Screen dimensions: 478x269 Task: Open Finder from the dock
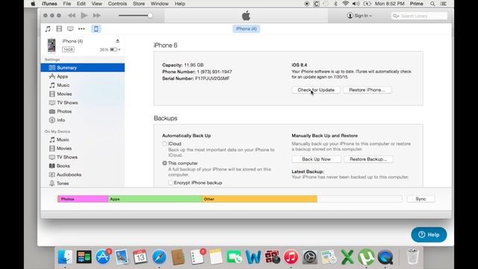click(65, 257)
